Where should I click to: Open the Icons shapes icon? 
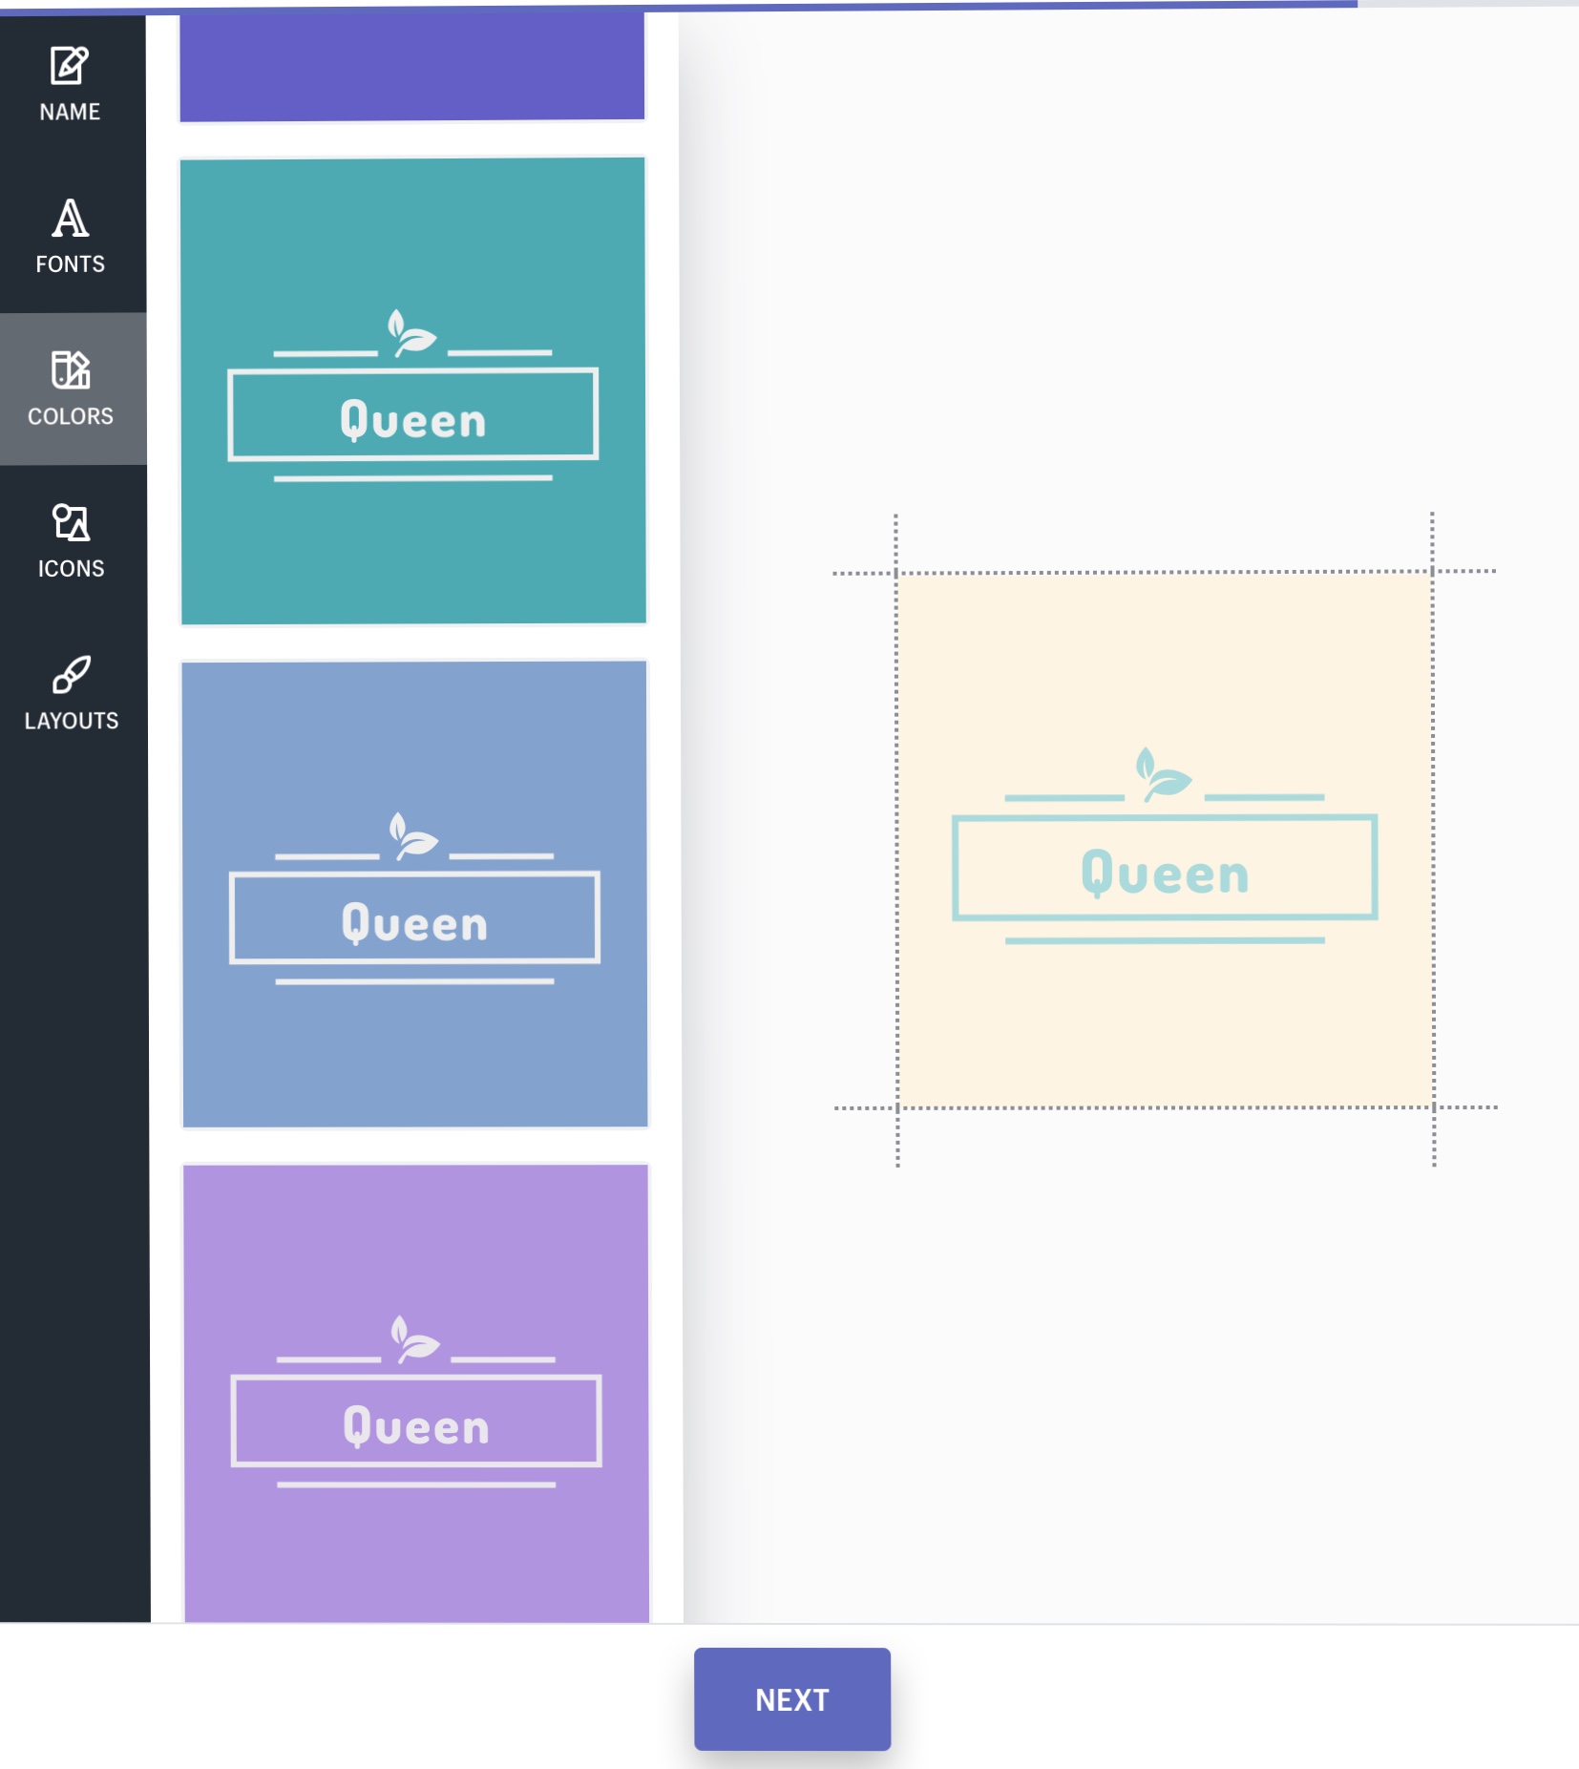tap(71, 522)
